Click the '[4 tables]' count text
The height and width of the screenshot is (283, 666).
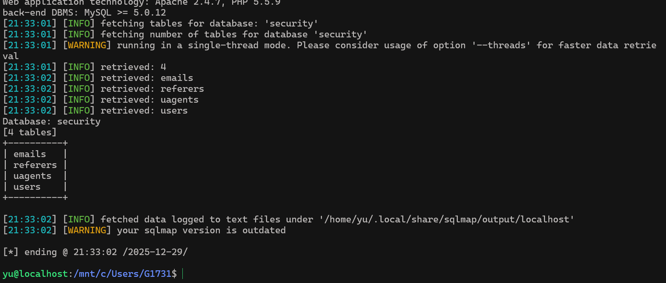30,132
